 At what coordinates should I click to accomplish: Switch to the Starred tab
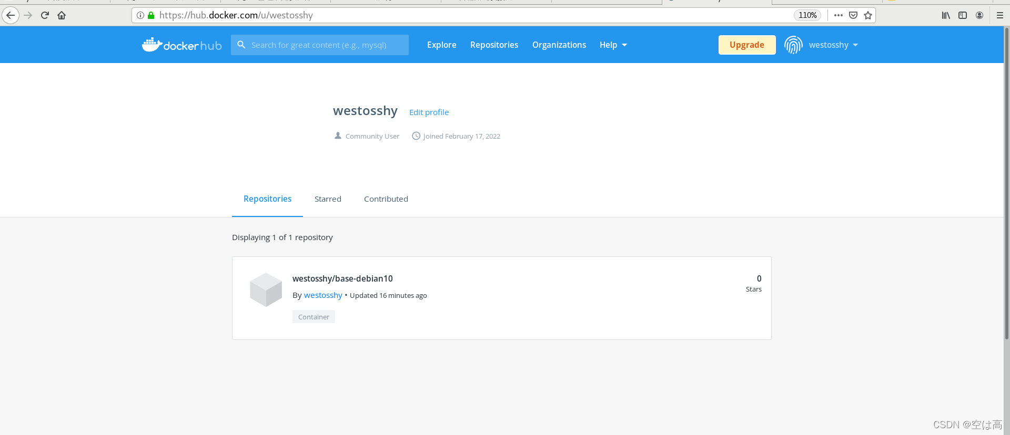click(328, 199)
